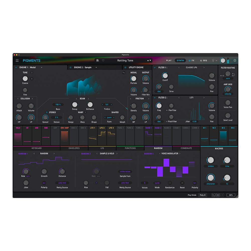Click the tune quantize Q icon
Image resolution: width=251 pixels, height=251 pixels.
[x=32, y=79]
